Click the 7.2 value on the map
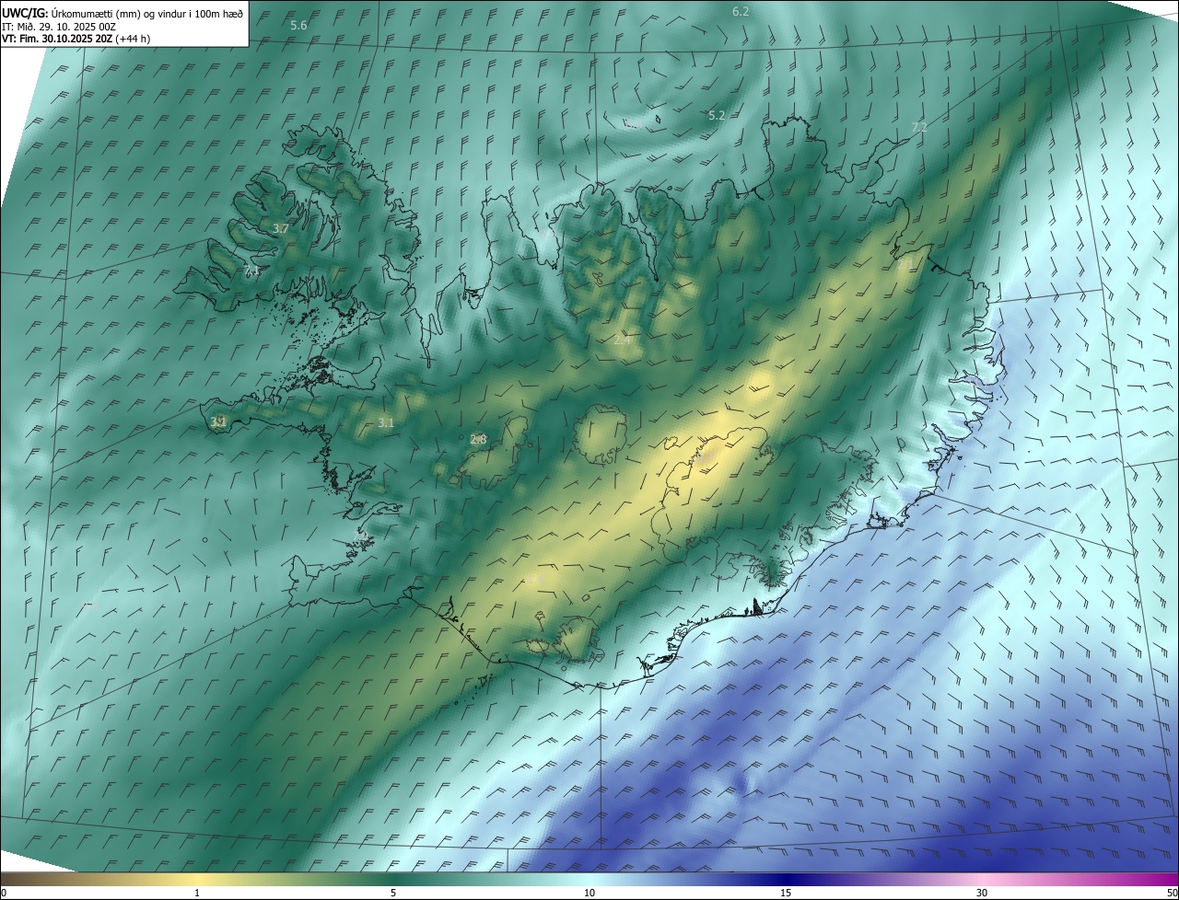Screen dimensions: 1179x900 tap(919, 127)
